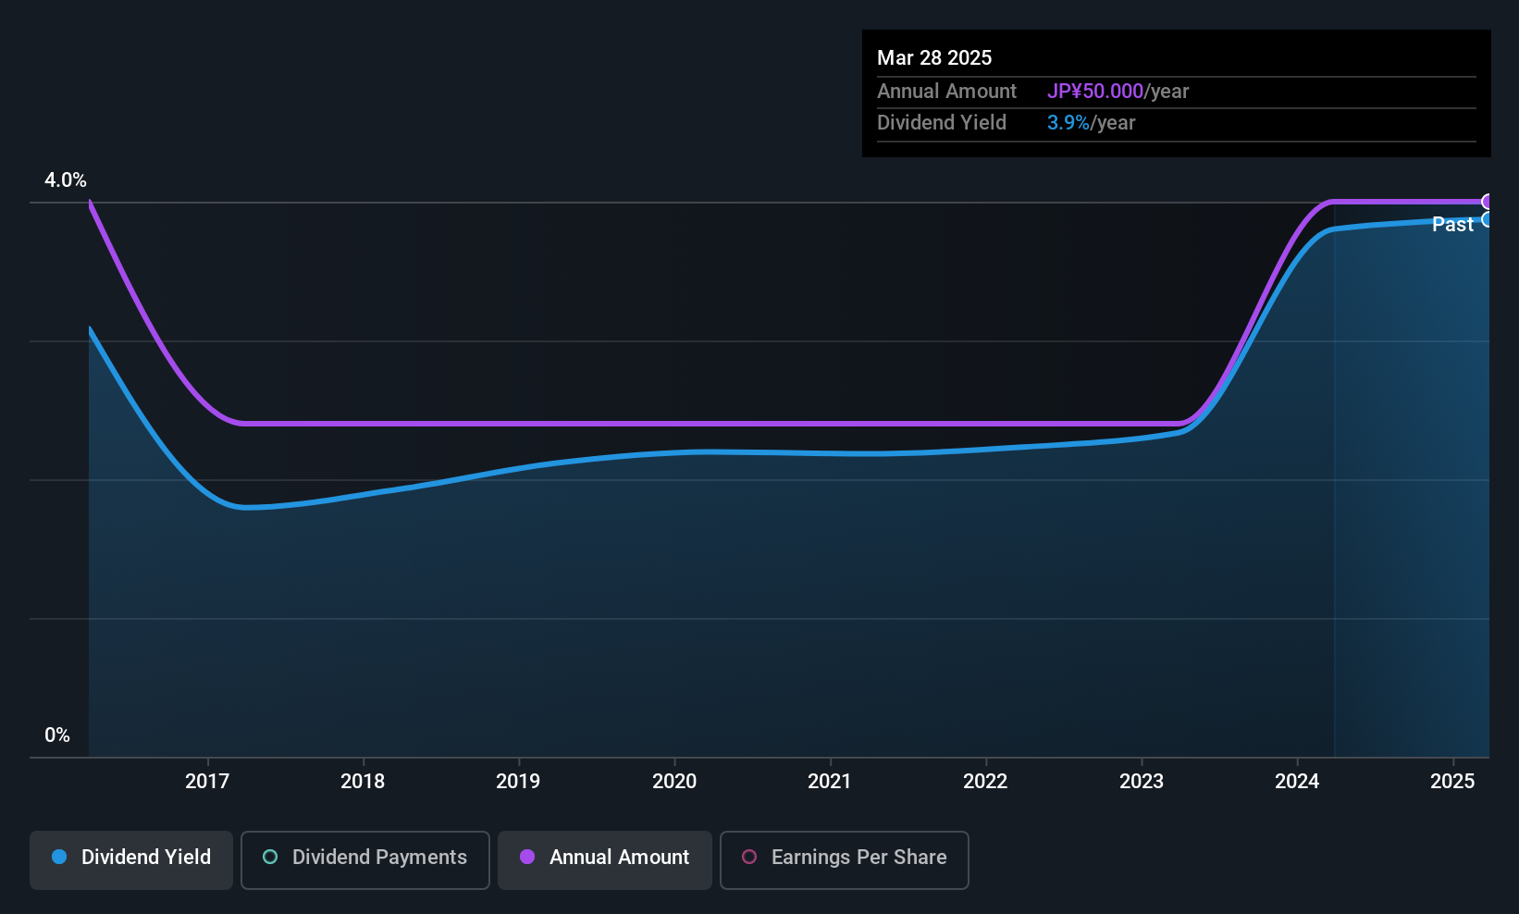Click the 4.0% y-axis label

(x=66, y=180)
